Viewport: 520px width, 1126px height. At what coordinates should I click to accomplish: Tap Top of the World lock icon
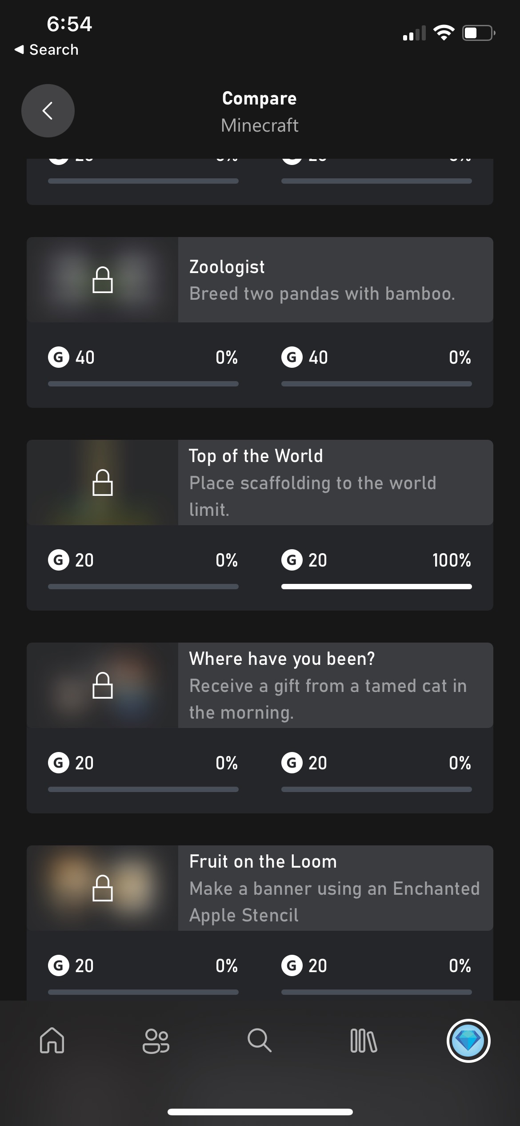103,483
